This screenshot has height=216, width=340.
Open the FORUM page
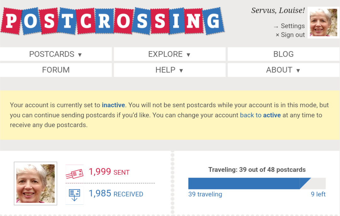pyautogui.click(x=56, y=70)
